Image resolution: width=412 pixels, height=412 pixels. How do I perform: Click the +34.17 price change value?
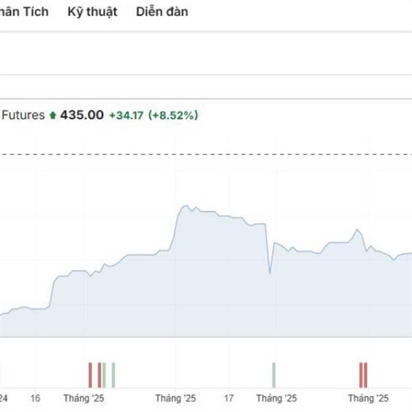(x=126, y=115)
